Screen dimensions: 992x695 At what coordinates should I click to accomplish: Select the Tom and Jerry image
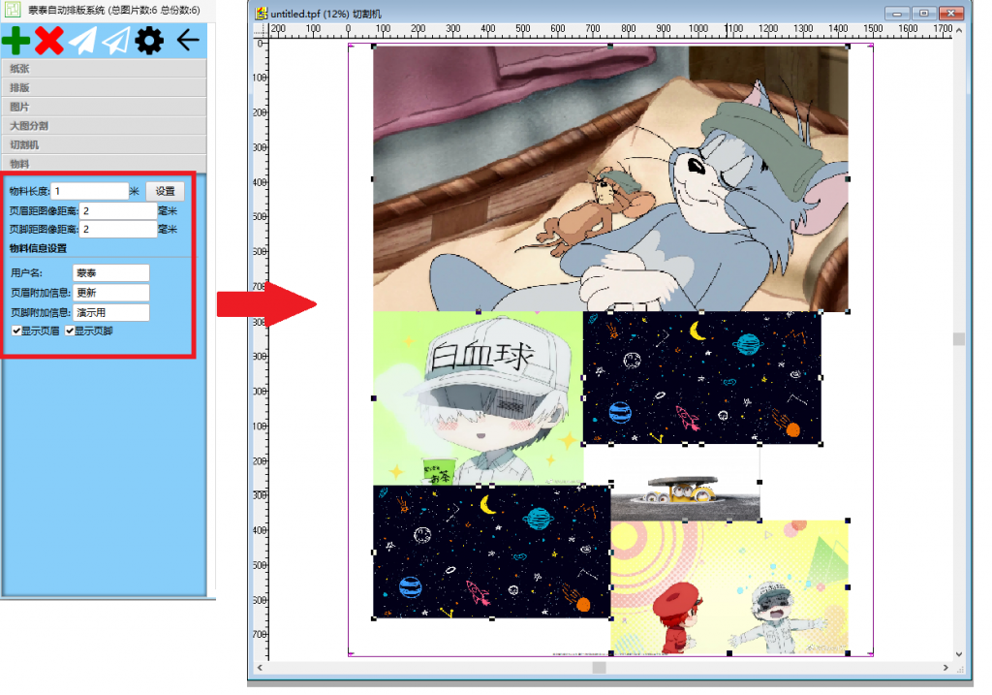pos(610,178)
